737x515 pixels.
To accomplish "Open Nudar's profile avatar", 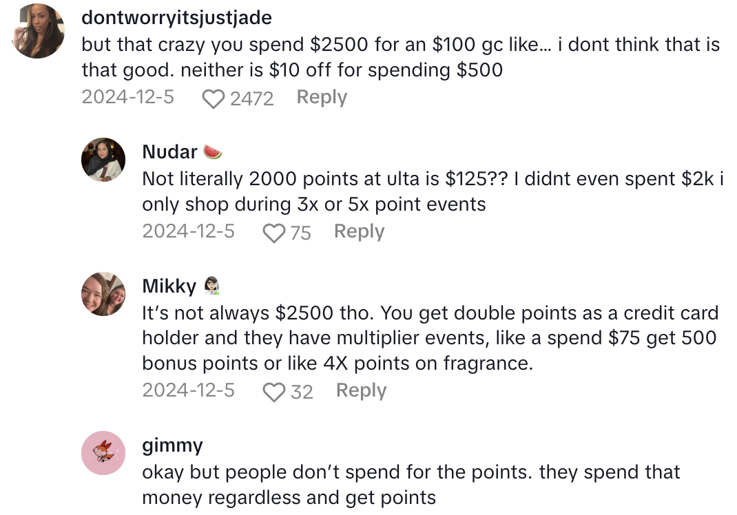I will tap(103, 160).
